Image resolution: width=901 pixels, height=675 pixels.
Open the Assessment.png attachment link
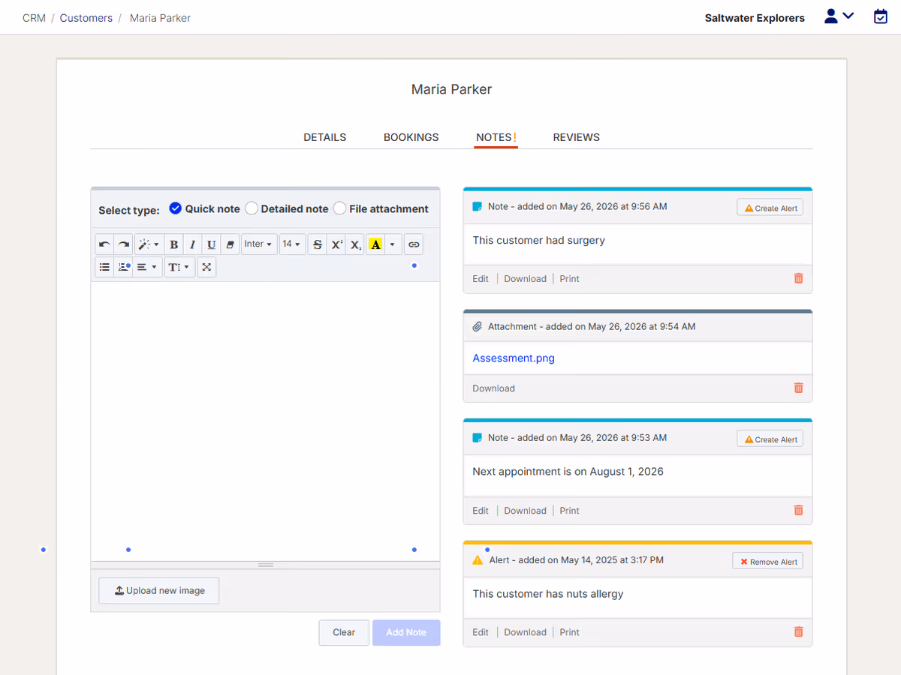click(x=514, y=358)
